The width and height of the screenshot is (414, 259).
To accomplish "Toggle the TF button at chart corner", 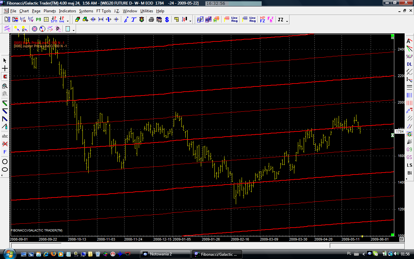I will click(x=401, y=240).
